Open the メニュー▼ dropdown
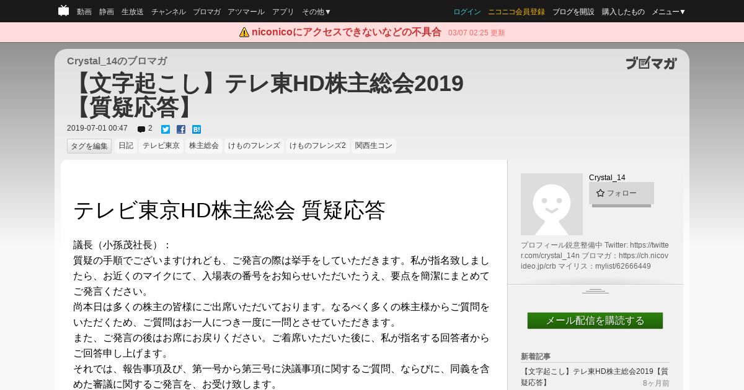744x390 pixels. pos(669,12)
